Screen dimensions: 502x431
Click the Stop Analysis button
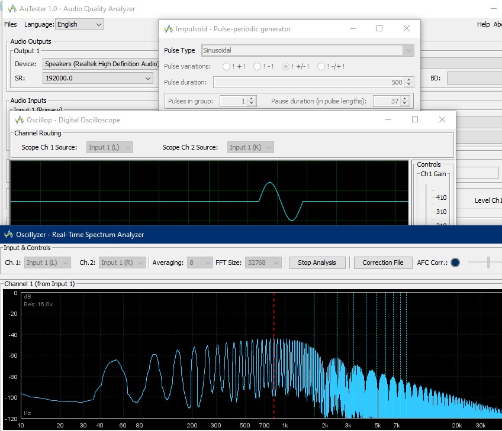(317, 263)
